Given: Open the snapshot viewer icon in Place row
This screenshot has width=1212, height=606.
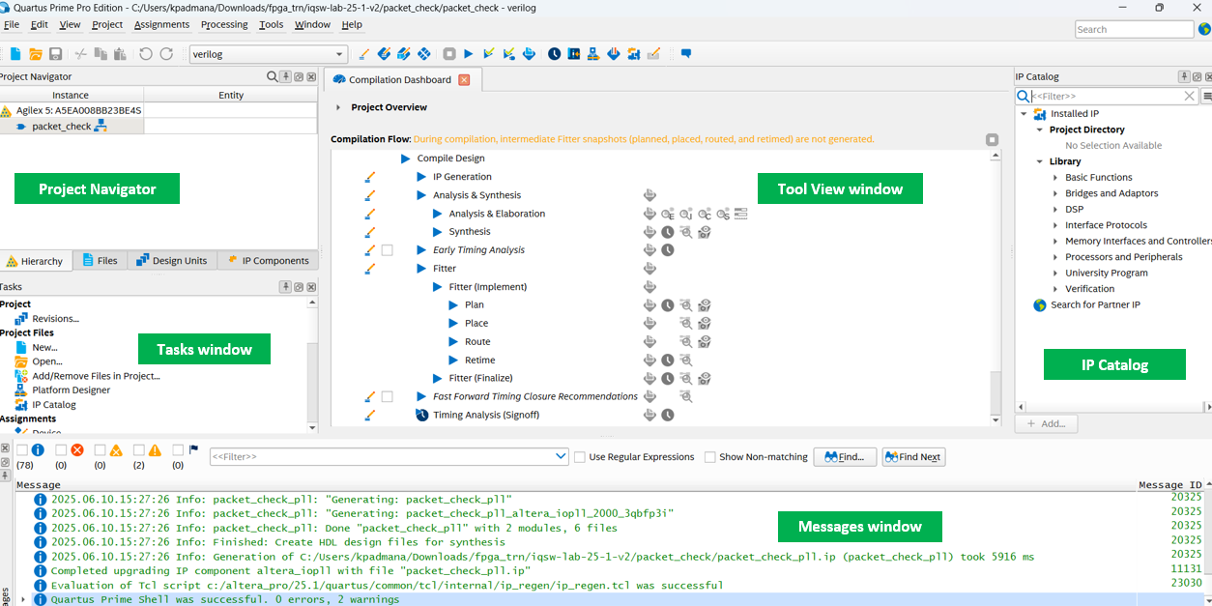Looking at the screenshot, I should 705,324.
